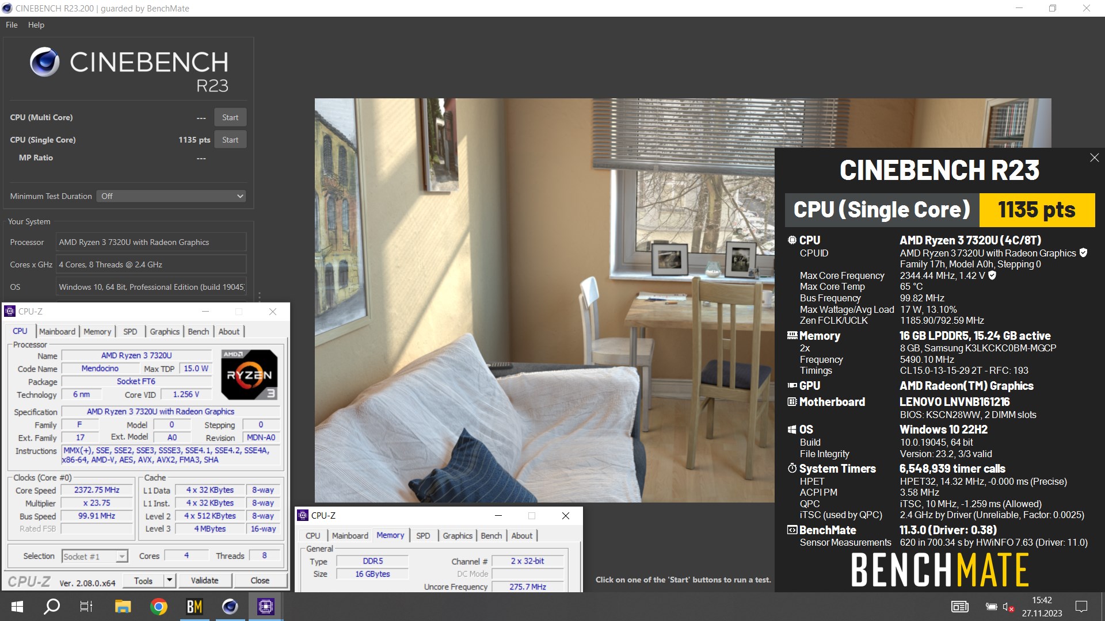Click the OS Windows icon in BenchMate panel

(x=792, y=430)
